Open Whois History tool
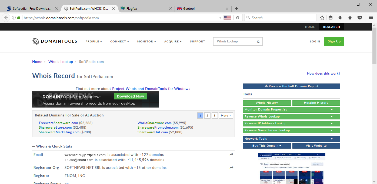The height and width of the screenshot is (184, 377). tap(267, 103)
